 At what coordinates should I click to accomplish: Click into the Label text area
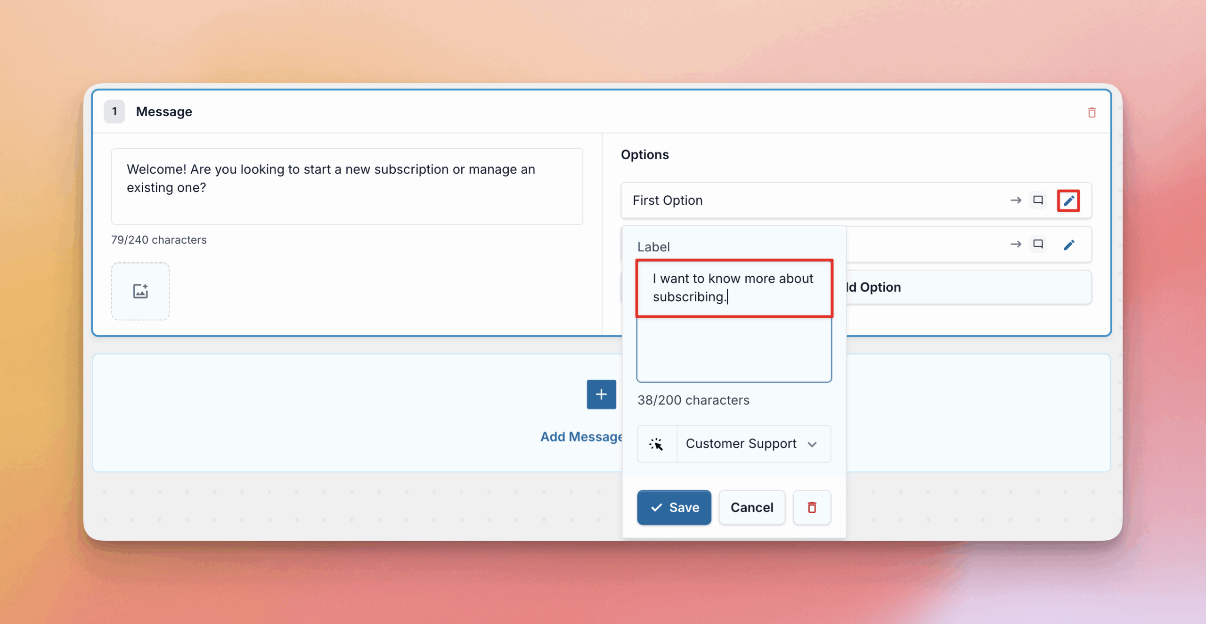[x=733, y=348]
